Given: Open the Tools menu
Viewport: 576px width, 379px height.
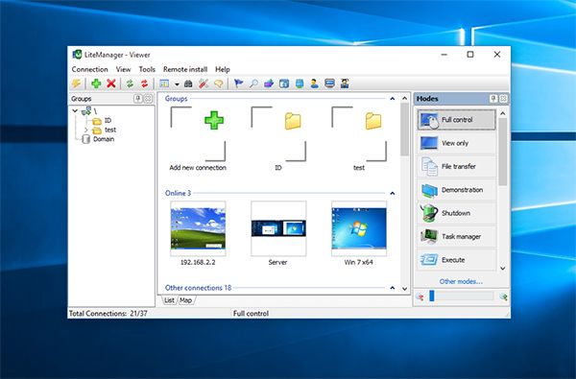Looking at the screenshot, I should pyautogui.click(x=147, y=69).
